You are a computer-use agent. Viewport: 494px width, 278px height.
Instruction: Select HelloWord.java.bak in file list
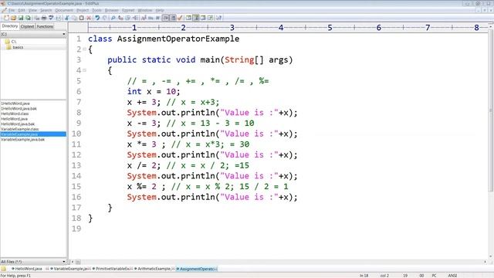tap(18, 124)
